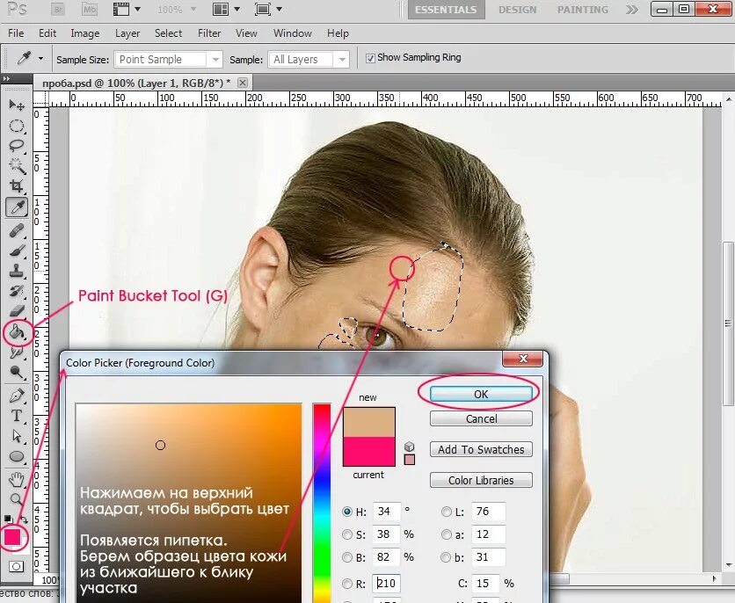Swap foreground and background colors
This screenshot has width=735, height=603.
(x=24, y=519)
